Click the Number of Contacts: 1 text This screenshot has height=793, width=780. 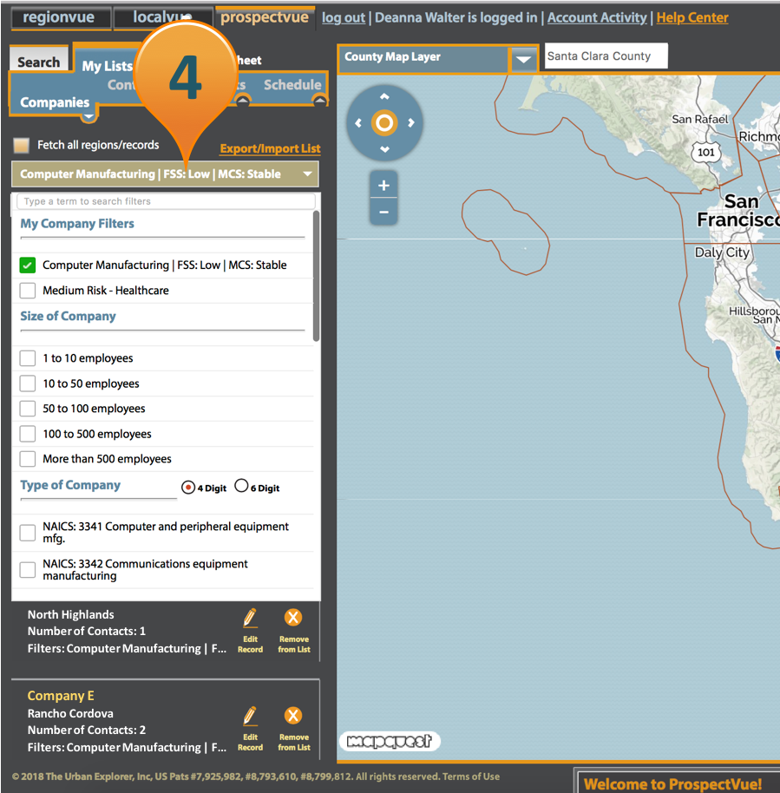(87, 631)
